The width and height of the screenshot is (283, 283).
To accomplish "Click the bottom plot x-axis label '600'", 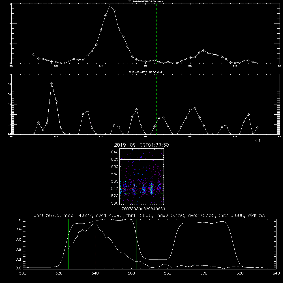I will point(204,273).
